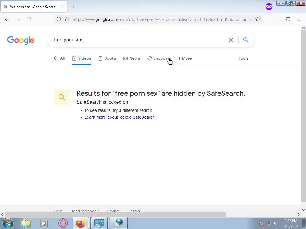The height and width of the screenshot is (229, 306).
Task: Switch to Firefox in the taskbar
Action: [81, 223]
